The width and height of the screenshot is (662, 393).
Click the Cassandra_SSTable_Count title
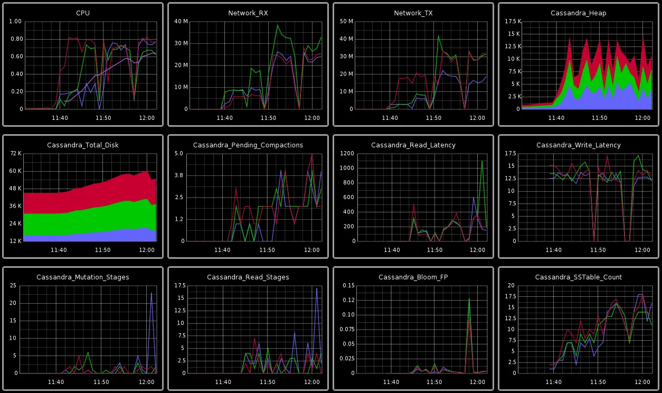(x=579, y=277)
